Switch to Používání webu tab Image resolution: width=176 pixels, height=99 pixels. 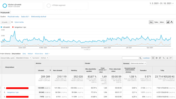(x=13, y=17)
